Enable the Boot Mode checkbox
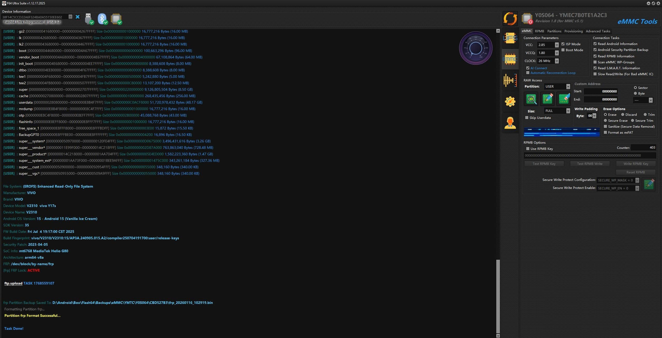Image resolution: width=662 pixels, height=338 pixels. point(563,50)
